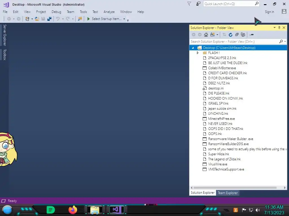289x216 pixels.
Task: Click the volume speaker tray icon
Action: pos(258,210)
